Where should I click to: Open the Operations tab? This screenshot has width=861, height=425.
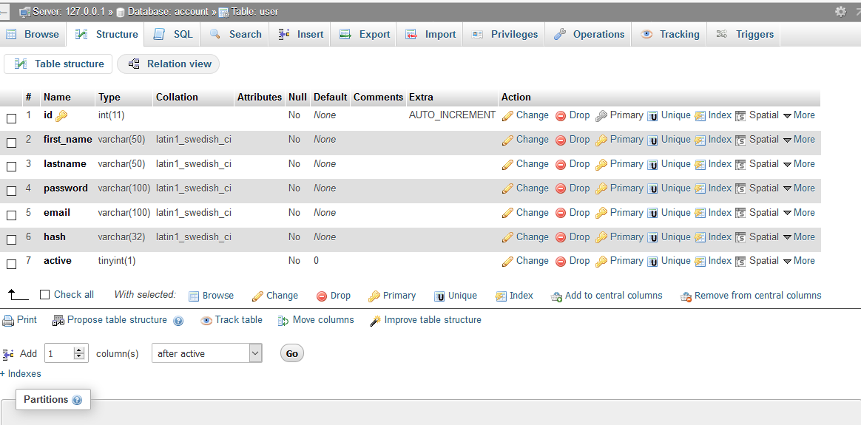pos(589,35)
